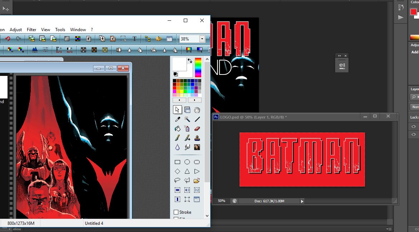This screenshot has width=419, height=232.
Task: Click the gamma auto correction icon
Action: click(59, 50)
